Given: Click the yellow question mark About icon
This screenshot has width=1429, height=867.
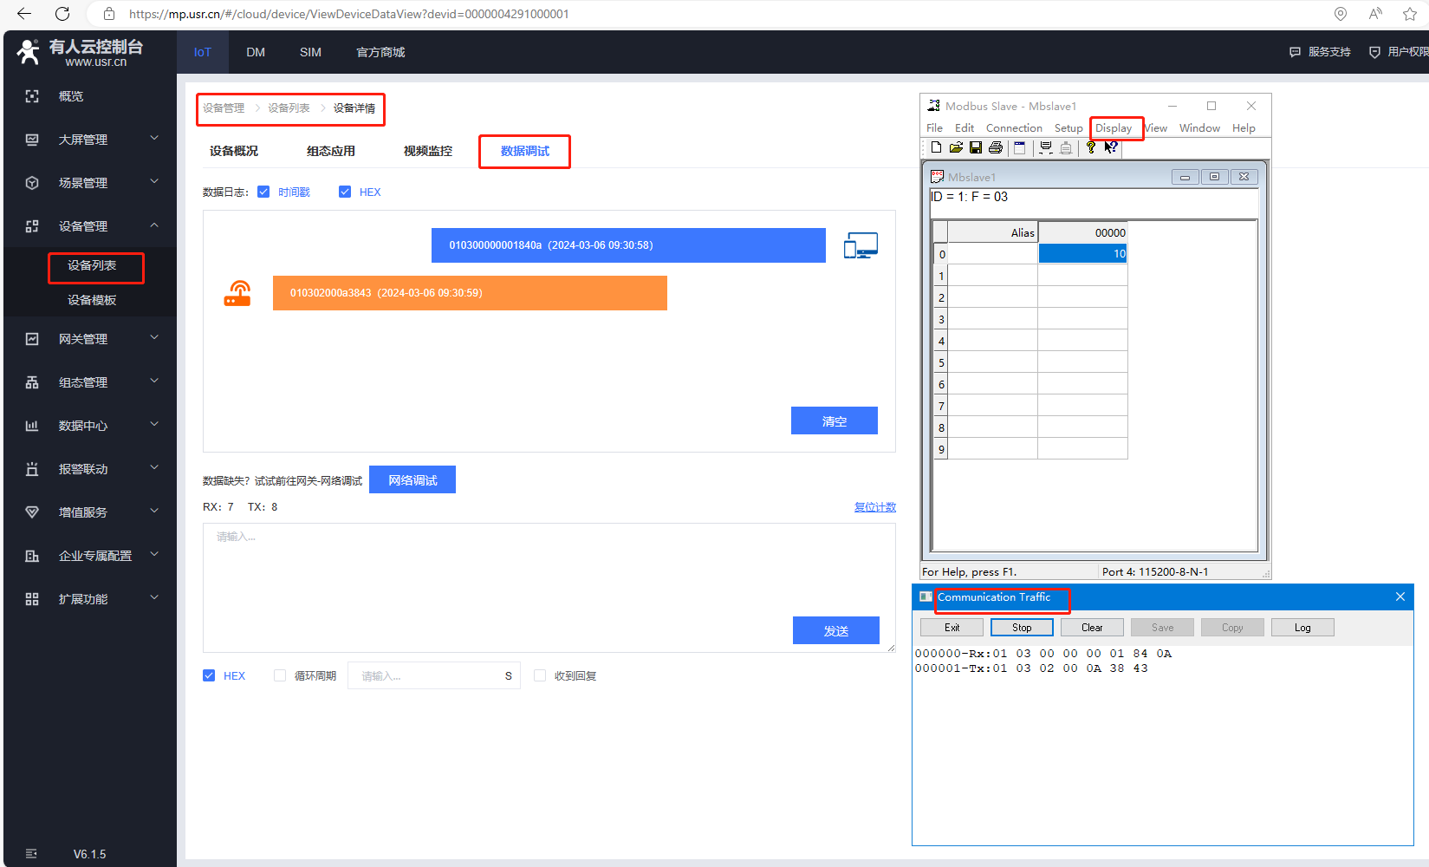Looking at the screenshot, I should tap(1091, 147).
